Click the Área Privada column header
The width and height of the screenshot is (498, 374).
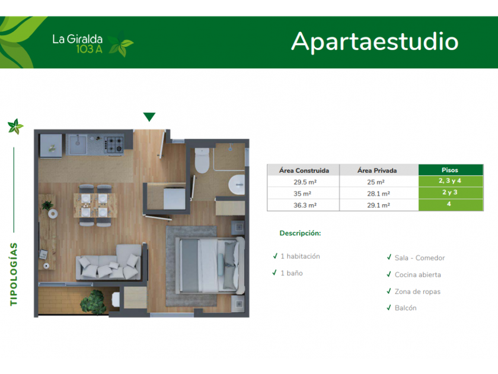click(x=377, y=170)
